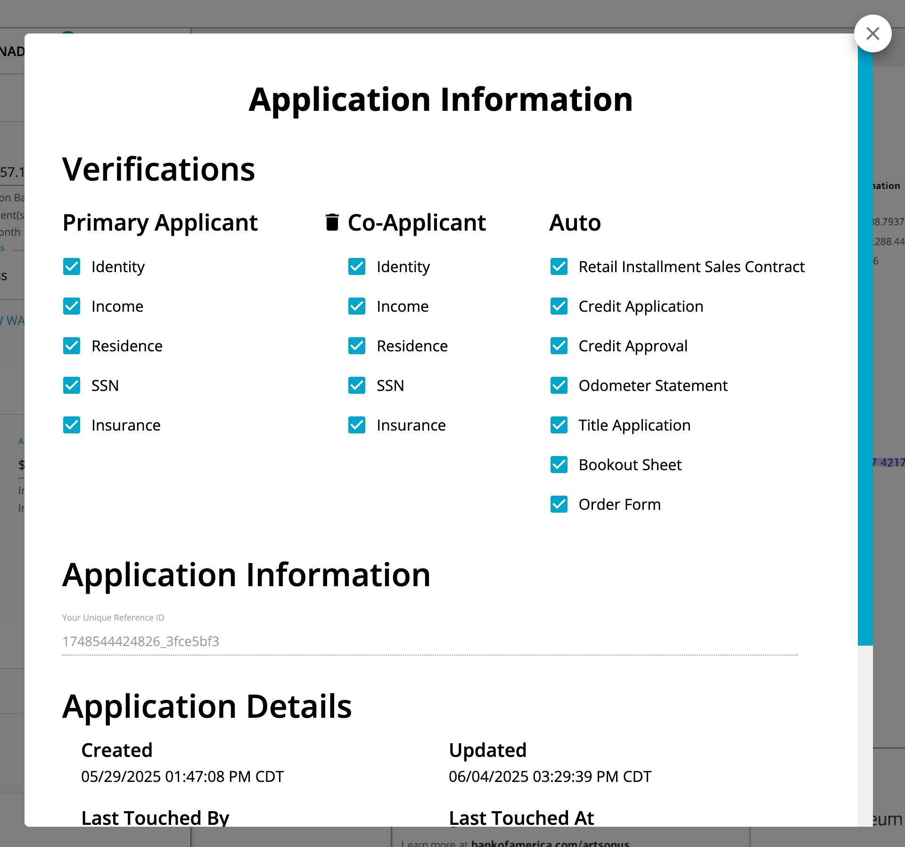Uncheck Odometer Statement under Auto
The image size is (905, 847).
[559, 386]
